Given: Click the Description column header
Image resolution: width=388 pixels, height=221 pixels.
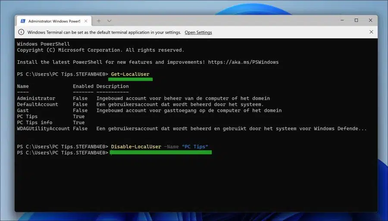Looking at the screenshot, I should click(x=113, y=86).
